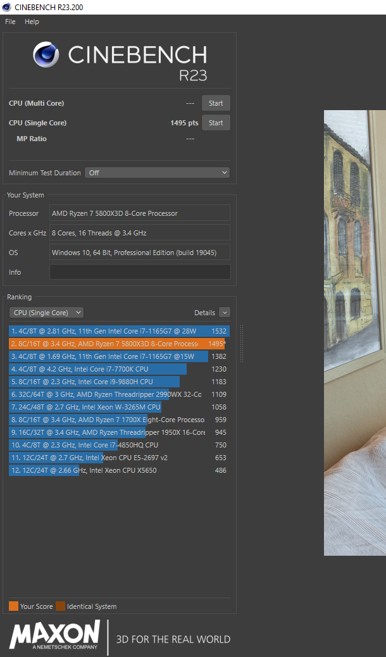This screenshot has height=657, width=386.
Task: Select the Core i7-7700K ranking row
Action: [119, 369]
